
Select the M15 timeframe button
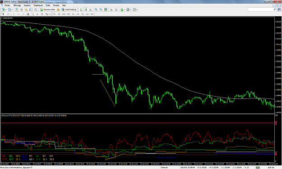tap(64, 14)
